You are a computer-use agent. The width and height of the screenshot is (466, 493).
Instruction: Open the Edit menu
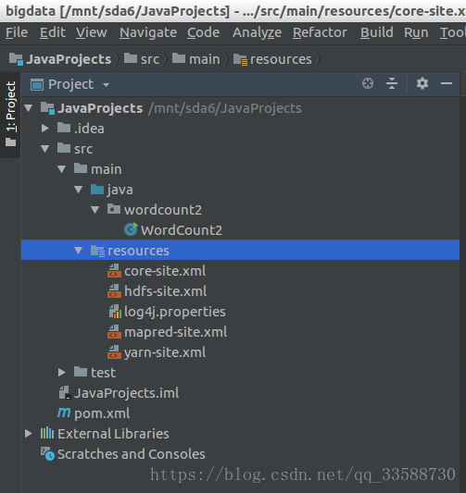click(53, 32)
